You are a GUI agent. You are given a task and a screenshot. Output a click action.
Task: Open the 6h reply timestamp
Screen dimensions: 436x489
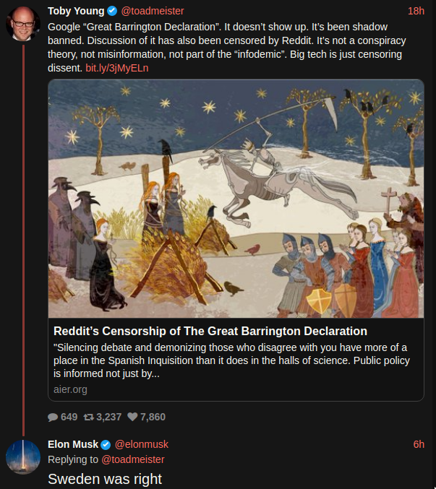coord(419,444)
